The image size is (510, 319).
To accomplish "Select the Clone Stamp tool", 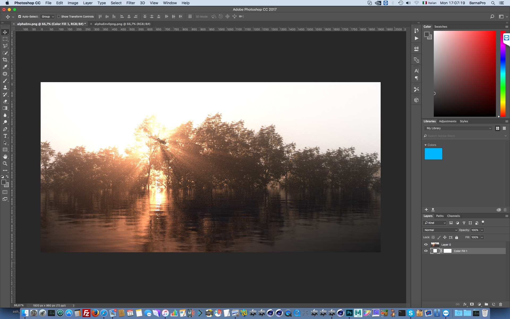I will click(5, 87).
